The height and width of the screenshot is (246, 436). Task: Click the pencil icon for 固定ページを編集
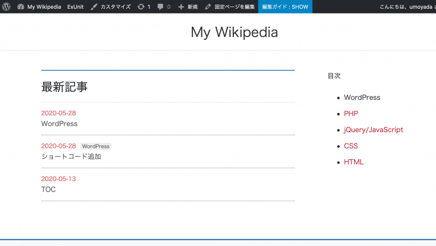[208, 7]
